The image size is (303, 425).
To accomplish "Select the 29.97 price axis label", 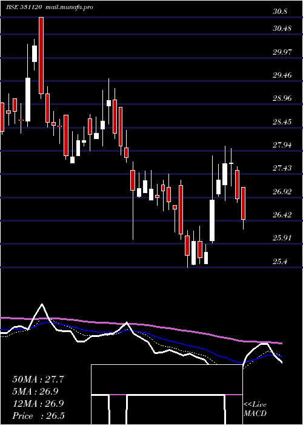I will click(x=282, y=52).
